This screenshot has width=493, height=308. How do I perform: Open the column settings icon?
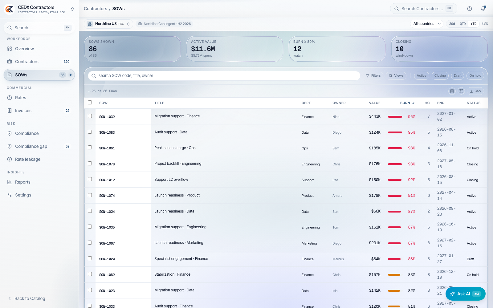461,91
